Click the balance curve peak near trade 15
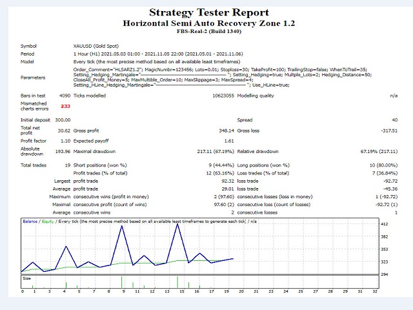Viewport: 413px width, 310px height. pyautogui.click(x=178, y=225)
